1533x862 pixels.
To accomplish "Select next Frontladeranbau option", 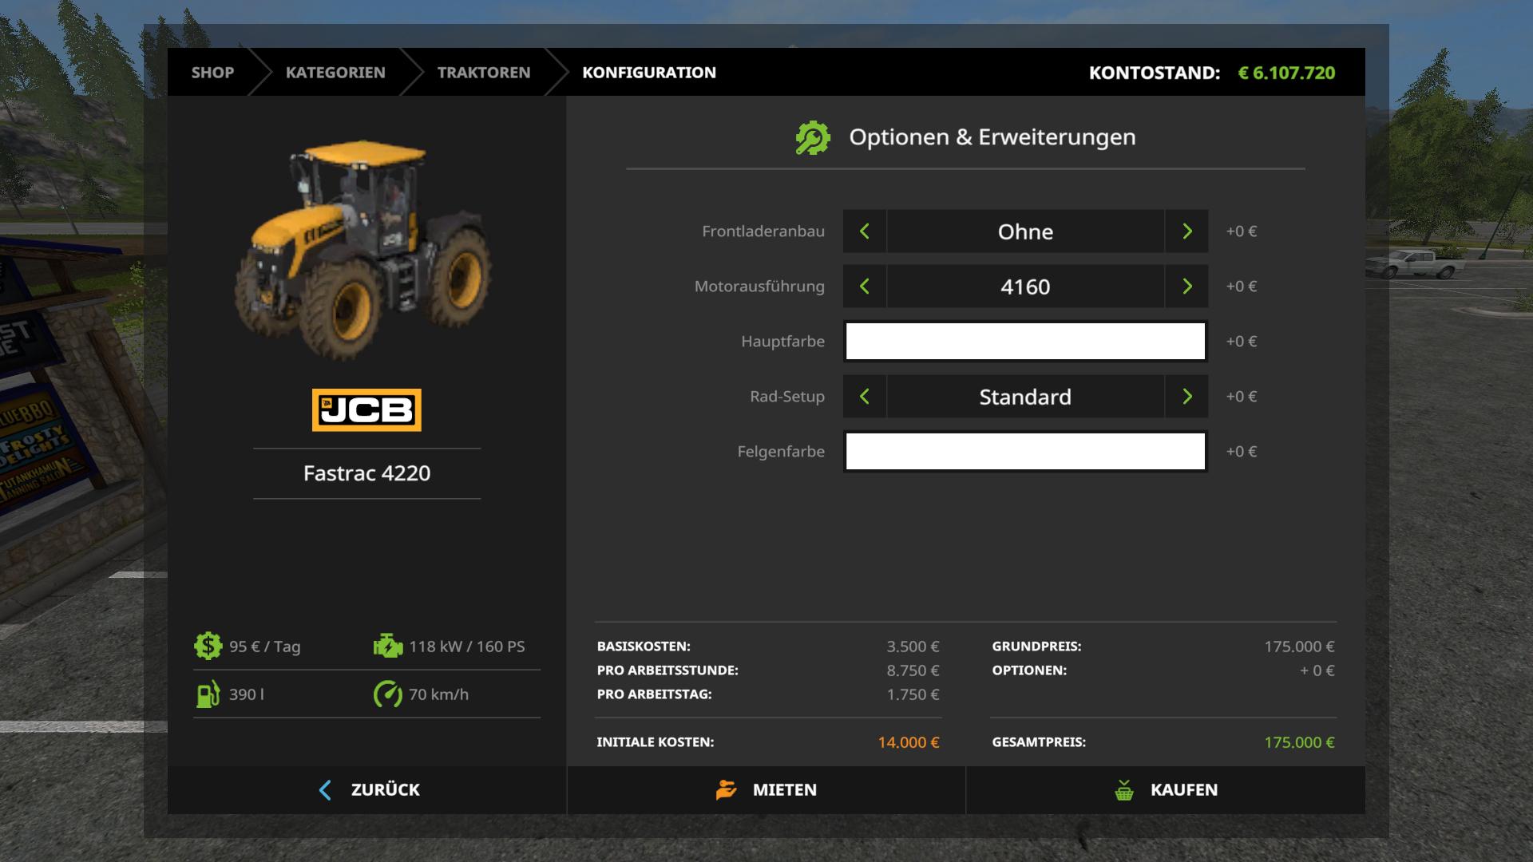I will [x=1186, y=231].
